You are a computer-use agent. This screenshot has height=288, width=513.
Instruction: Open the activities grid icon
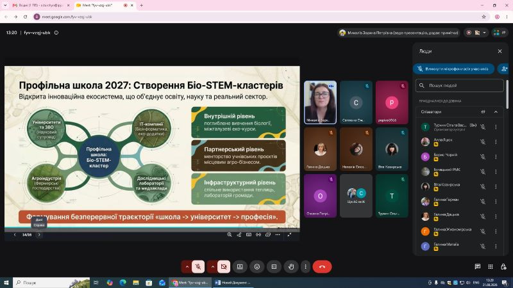click(x=491, y=266)
